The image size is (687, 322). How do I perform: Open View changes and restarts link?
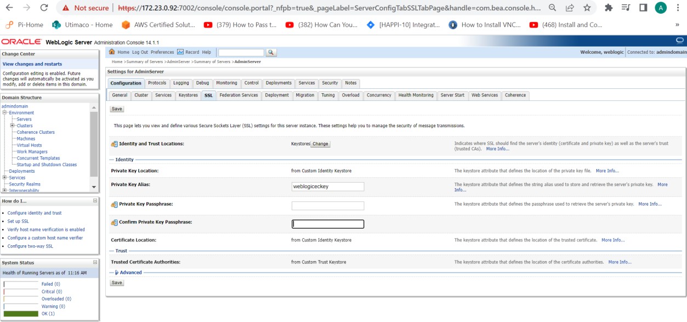click(32, 64)
